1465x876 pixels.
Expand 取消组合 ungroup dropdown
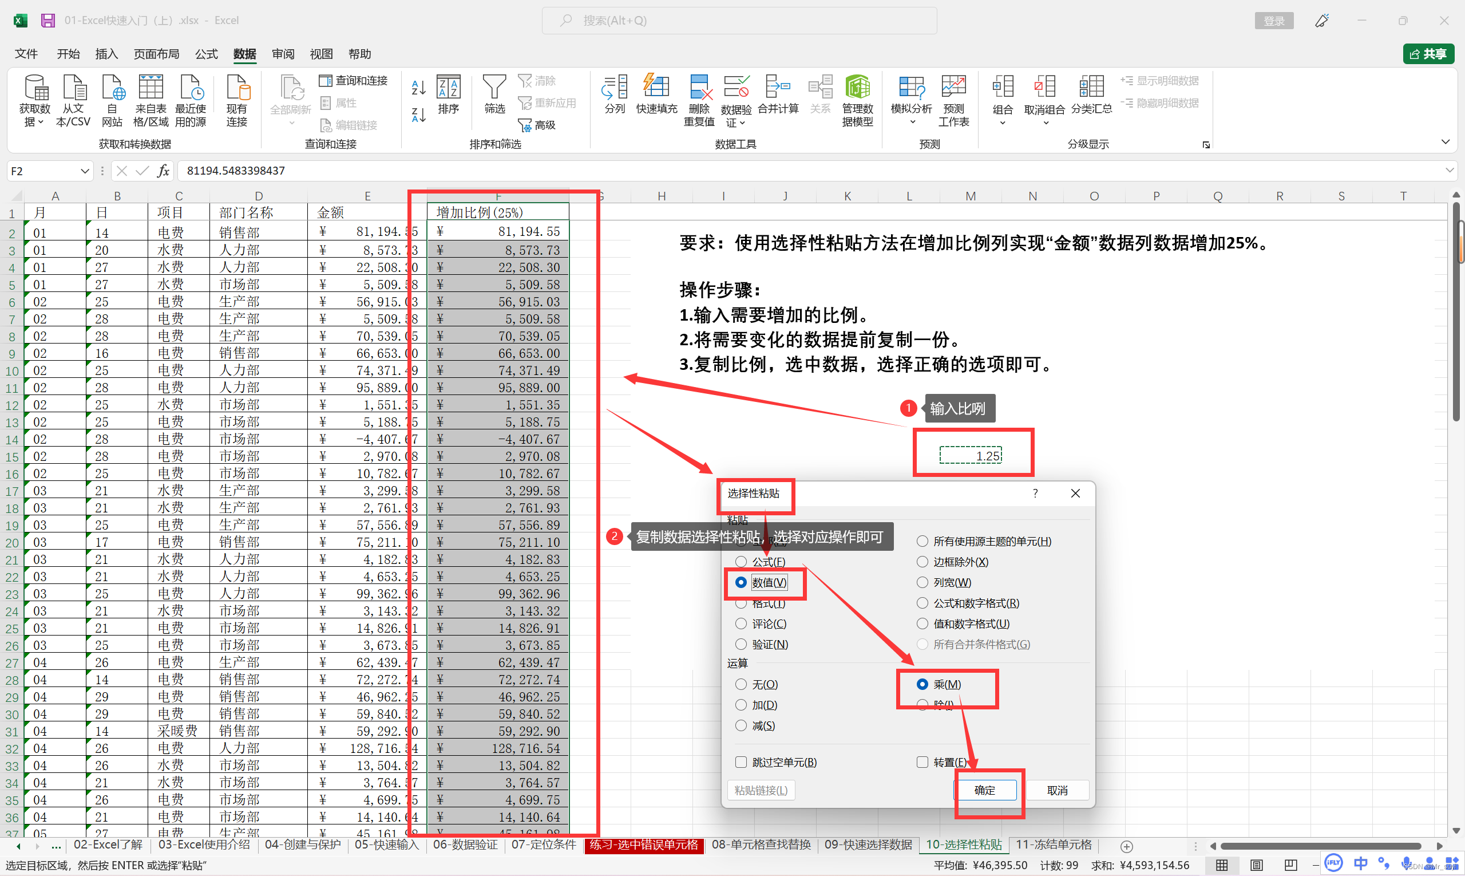point(1045,123)
